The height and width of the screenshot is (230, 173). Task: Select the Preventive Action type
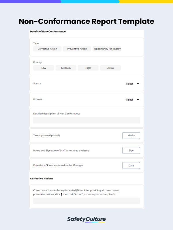[x=77, y=49]
